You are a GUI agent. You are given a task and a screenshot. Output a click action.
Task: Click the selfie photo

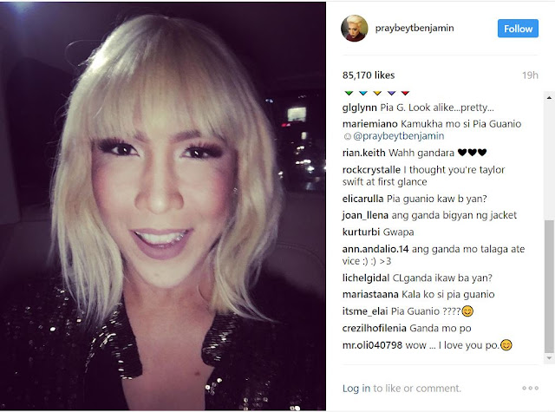pos(163,206)
